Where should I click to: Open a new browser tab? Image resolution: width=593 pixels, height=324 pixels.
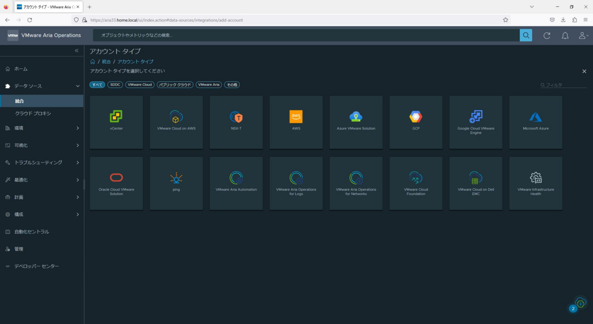point(89,7)
